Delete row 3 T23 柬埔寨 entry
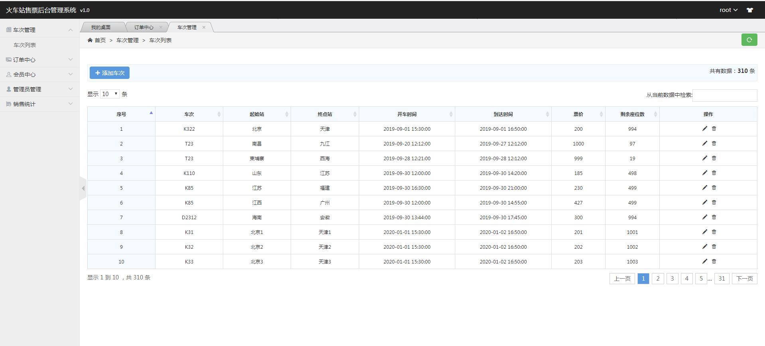 pos(714,158)
